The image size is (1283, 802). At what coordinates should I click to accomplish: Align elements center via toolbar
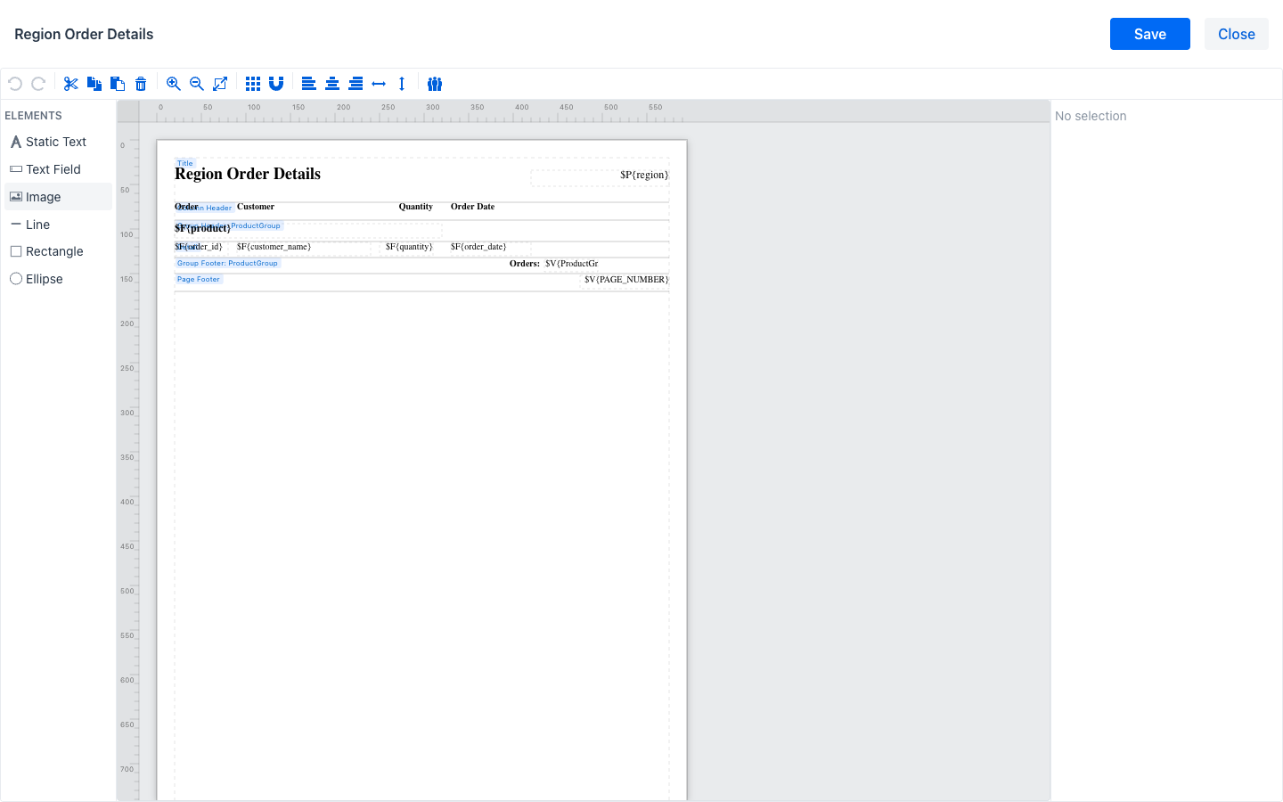pyautogui.click(x=332, y=84)
